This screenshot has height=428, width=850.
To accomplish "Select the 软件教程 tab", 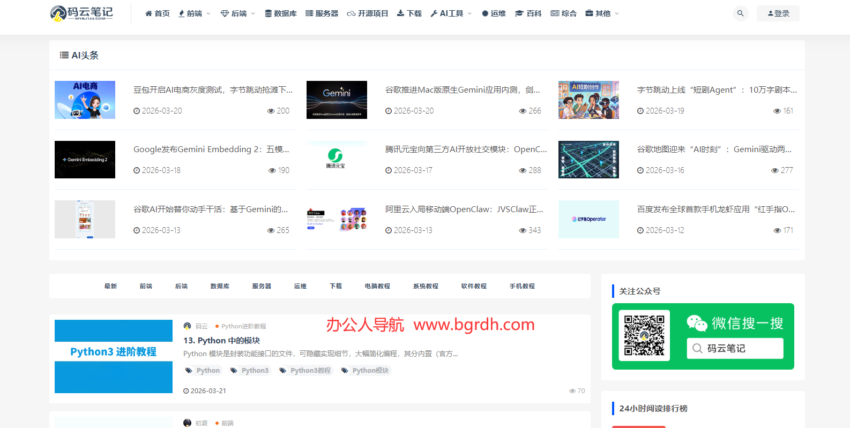I will (x=474, y=286).
